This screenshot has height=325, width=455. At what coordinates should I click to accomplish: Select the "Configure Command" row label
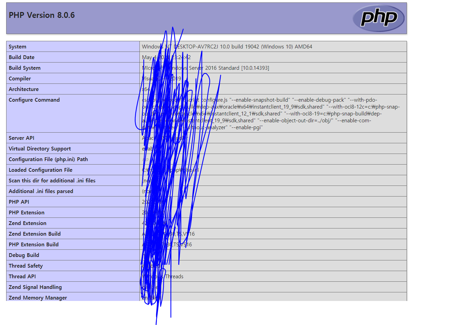click(x=34, y=100)
